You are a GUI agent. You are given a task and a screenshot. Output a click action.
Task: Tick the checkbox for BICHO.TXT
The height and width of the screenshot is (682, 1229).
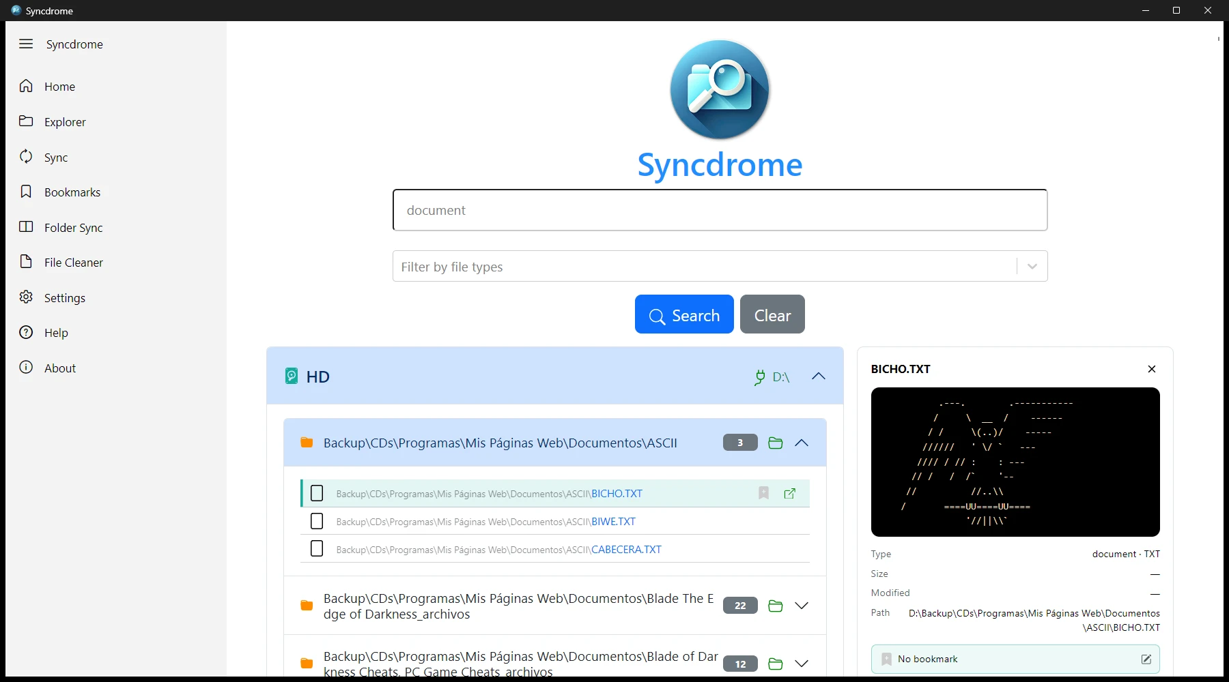coord(317,493)
